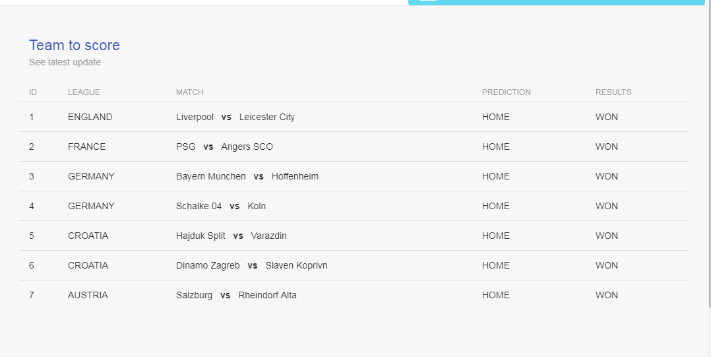Click the See latest update text
The image size is (711, 357).
coord(65,62)
